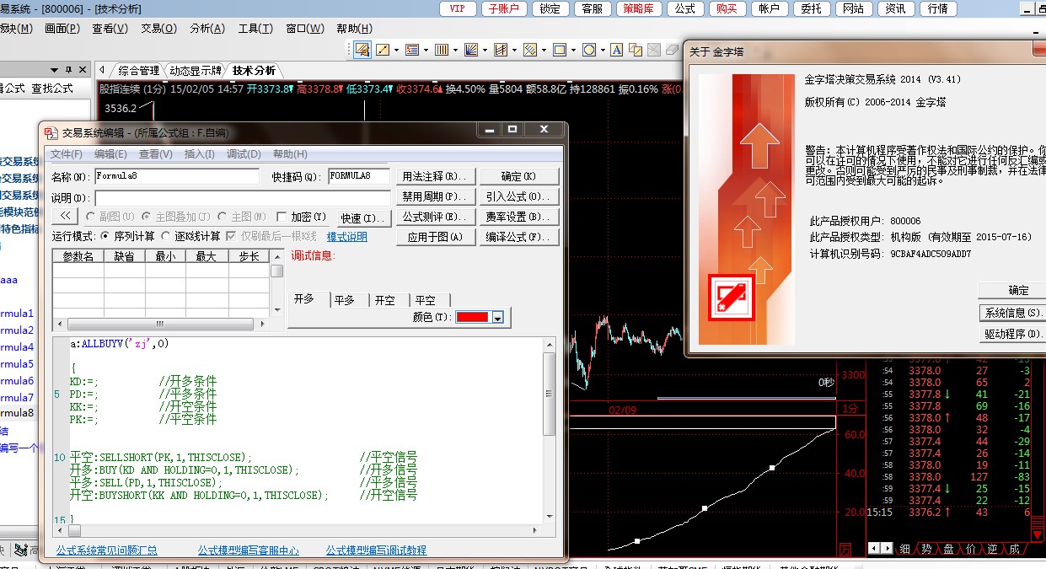Click the 名称 input field containing Formula8
The width and height of the screenshot is (1046, 569).
(x=177, y=176)
